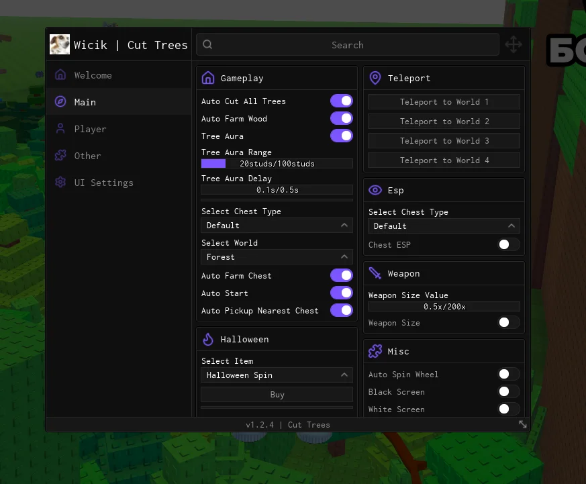The height and width of the screenshot is (484, 586).
Task: Open the Player tab in the sidebar
Action: pos(90,129)
